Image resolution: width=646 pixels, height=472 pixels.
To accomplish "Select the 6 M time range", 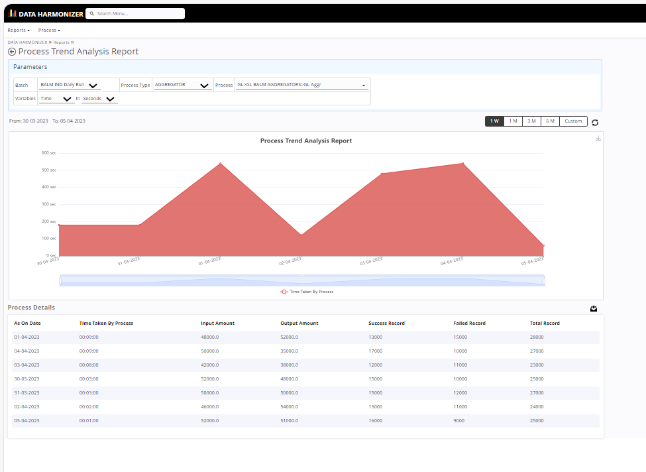I will tap(550, 121).
